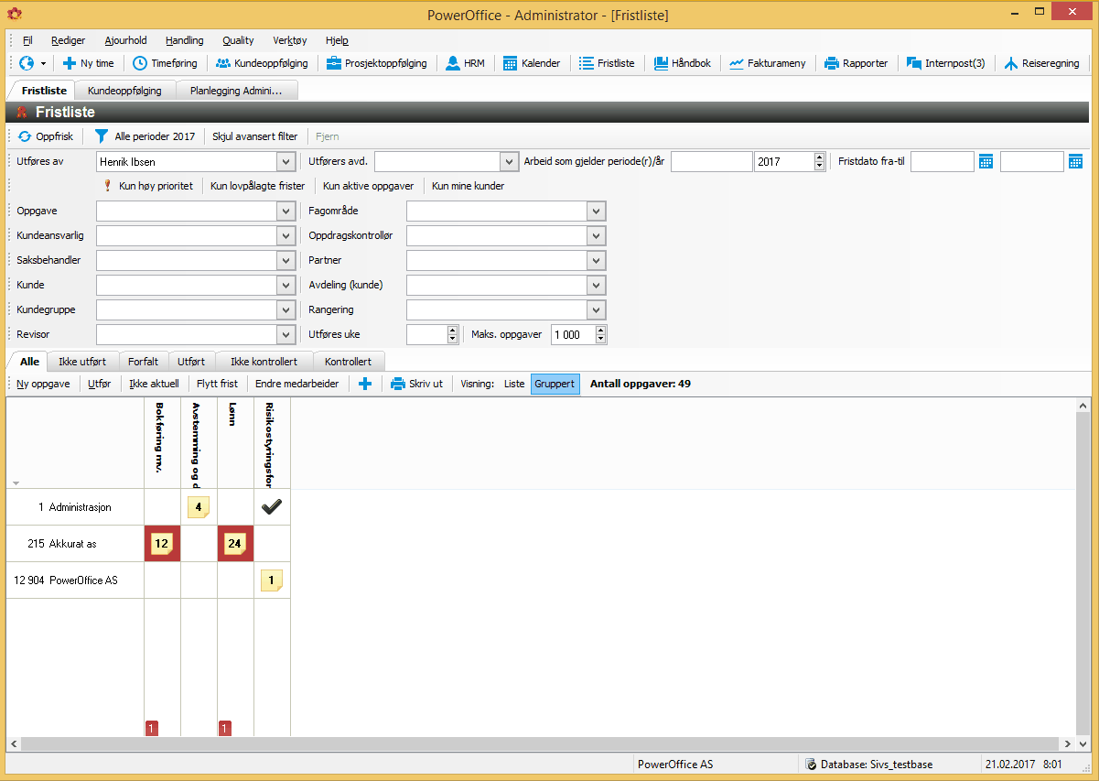1099x781 pixels.
Task: Open the Verktøy menu
Action: pyautogui.click(x=290, y=40)
